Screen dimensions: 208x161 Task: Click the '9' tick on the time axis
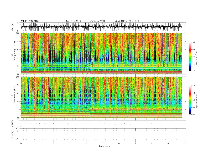pos(168,143)
